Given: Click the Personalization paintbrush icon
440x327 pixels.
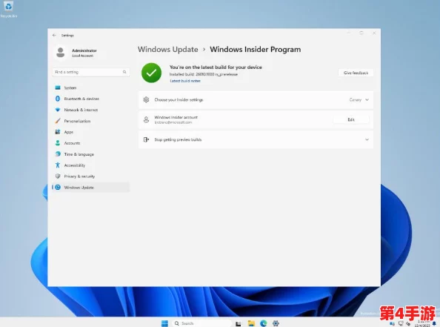Looking at the screenshot, I should 58,121.
